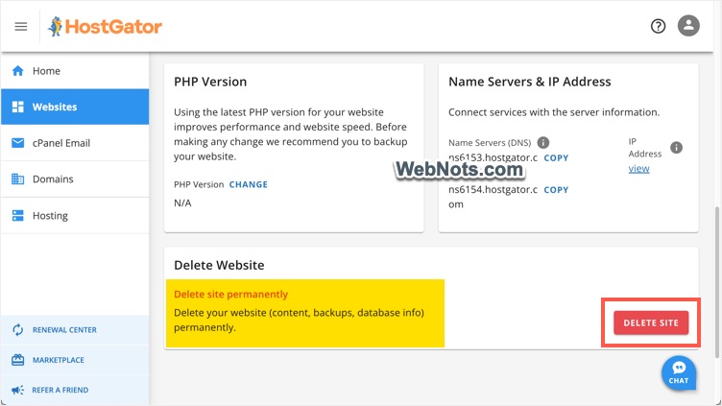722x406 pixels.
Task: Open Domains section
Action: pyautogui.click(x=75, y=179)
